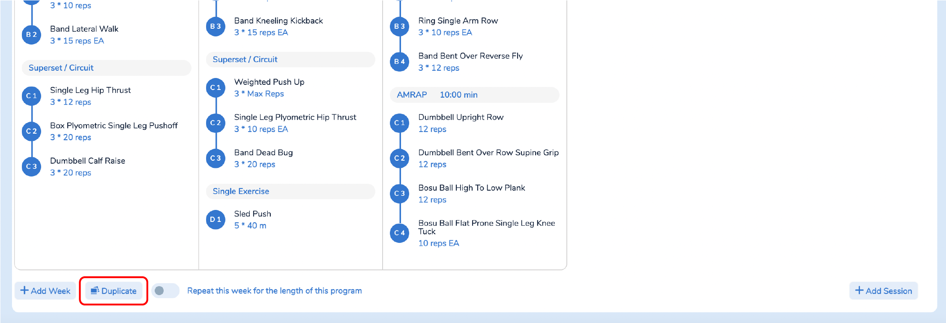Select the C3 Band Dead Bug badge

tap(216, 158)
